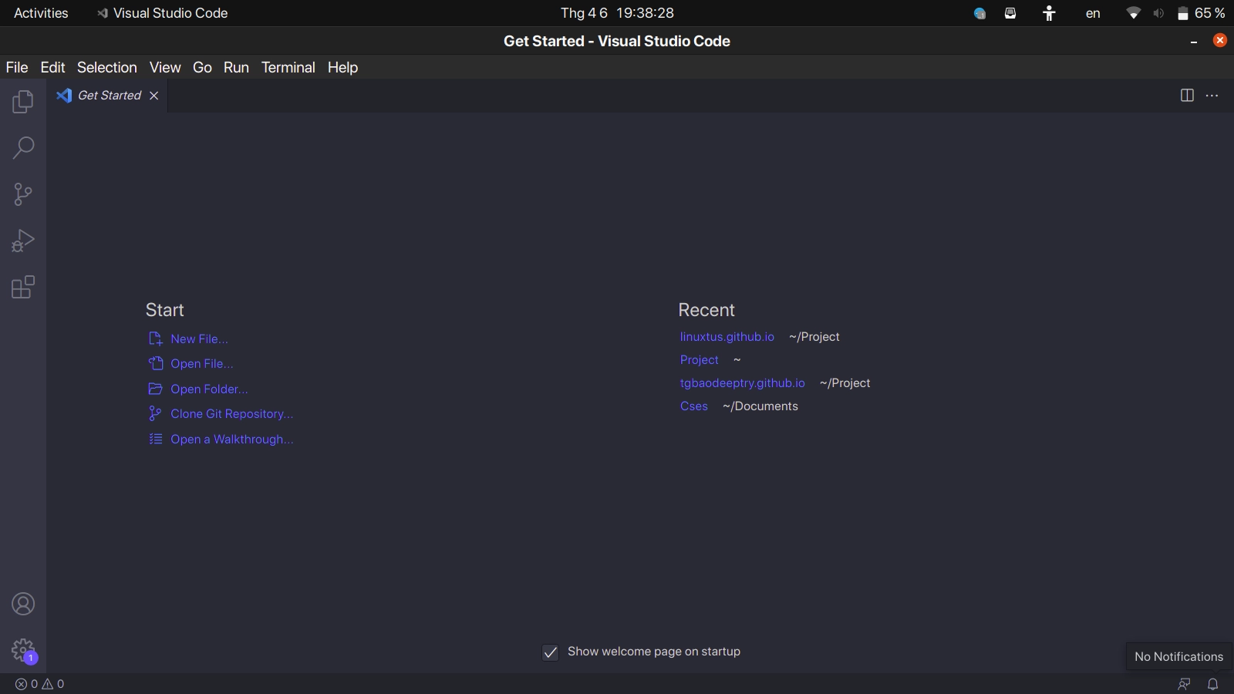This screenshot has width=1234, height=694.
Task: Click the battery 65 % indicator
Action: point(1201,13)
